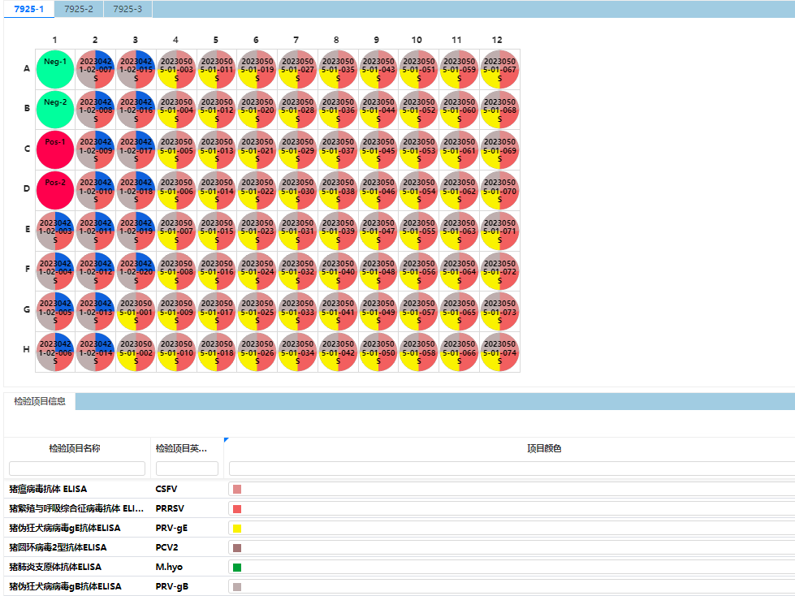Click the 检验项目名称 column header
The width and height of the screenshot is (795, 596).
[x=75, y=448]
